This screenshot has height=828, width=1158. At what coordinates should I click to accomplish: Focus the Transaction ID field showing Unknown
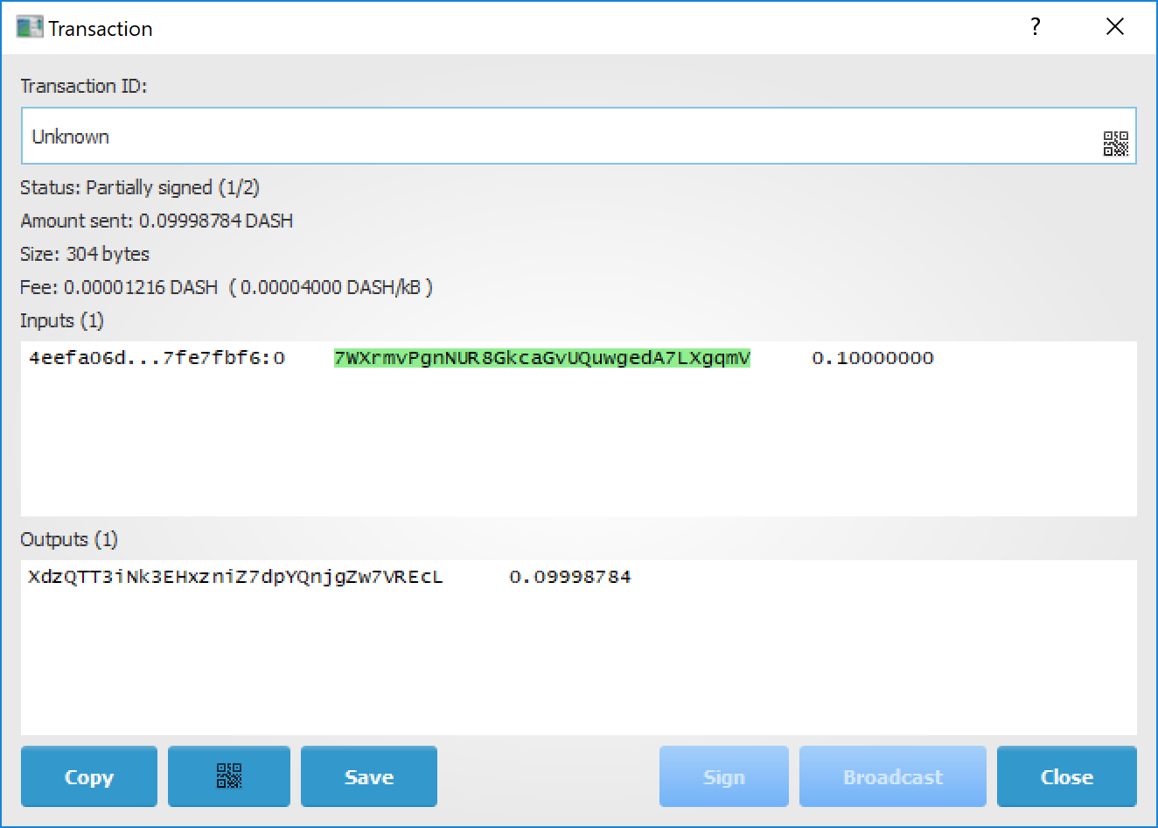tap(560, 137)
